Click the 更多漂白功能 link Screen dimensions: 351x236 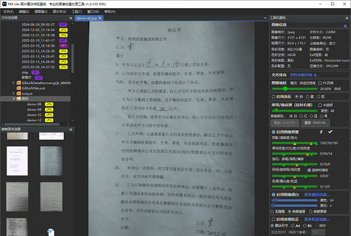pos(316,194)
